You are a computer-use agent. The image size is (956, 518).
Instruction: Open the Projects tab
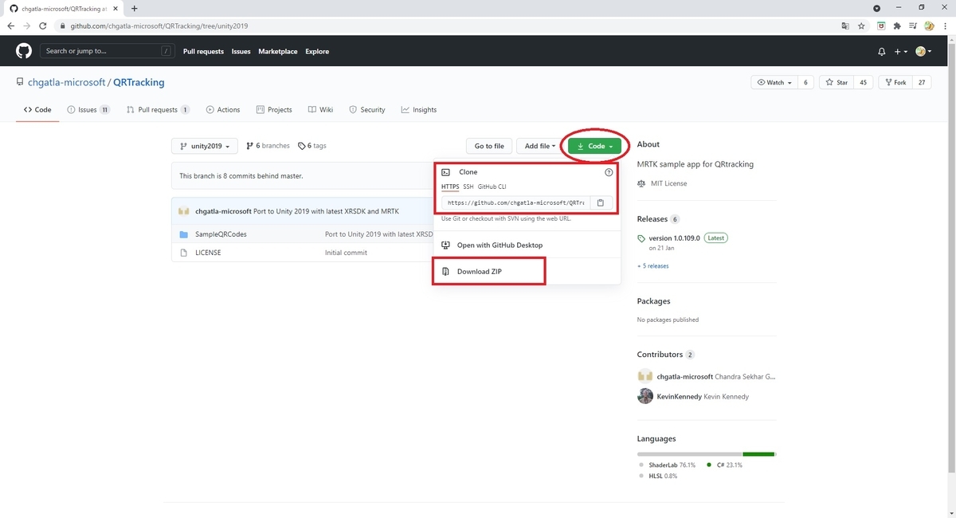click(274, 110)
